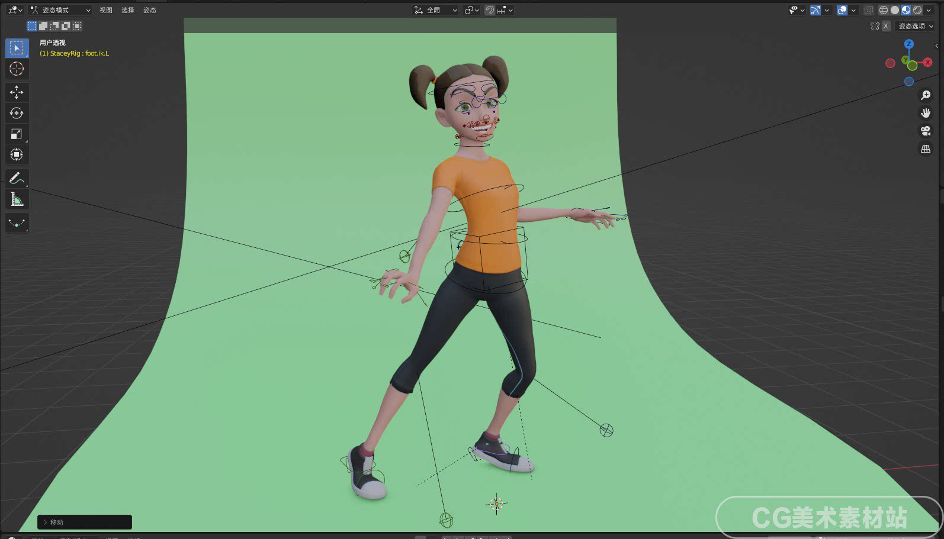The image size is (944, 539).
Task: Open the 姿态 menu
Action: [x=150, y=10]
